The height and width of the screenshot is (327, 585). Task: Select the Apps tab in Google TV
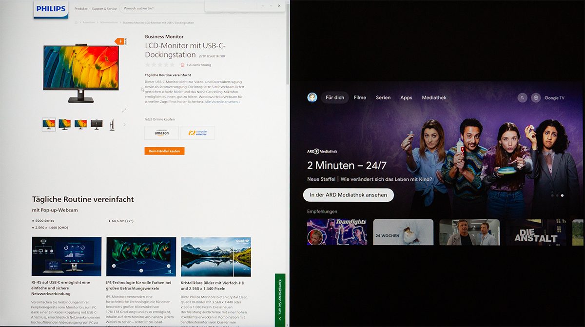pos(406,97)
